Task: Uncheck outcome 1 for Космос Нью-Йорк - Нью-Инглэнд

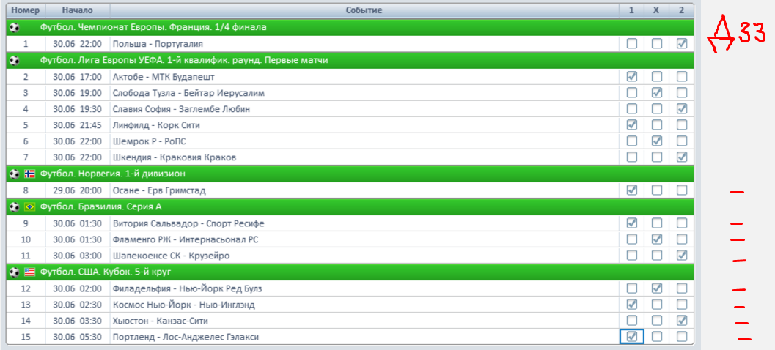Action: pos(632,304)
